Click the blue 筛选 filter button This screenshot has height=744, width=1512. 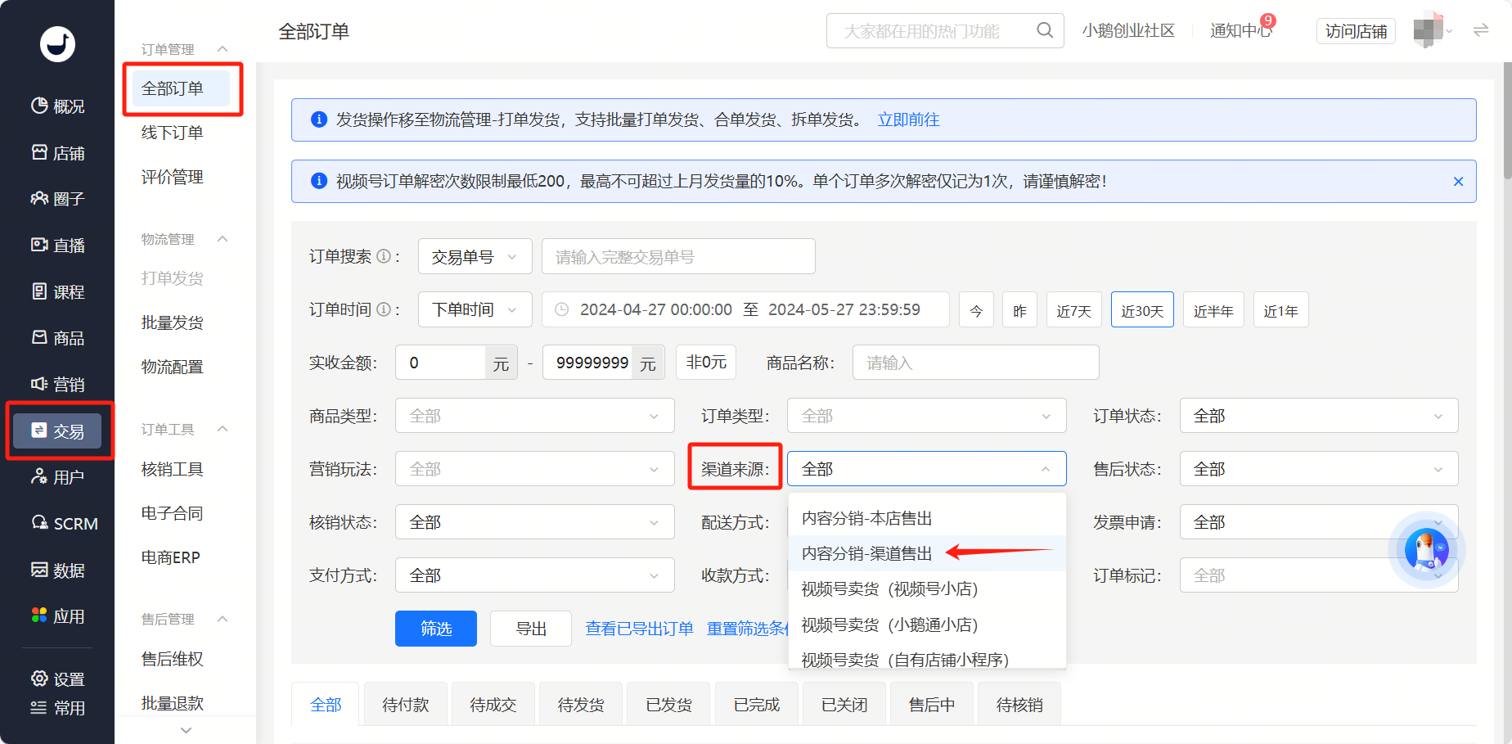click(436, 629)
